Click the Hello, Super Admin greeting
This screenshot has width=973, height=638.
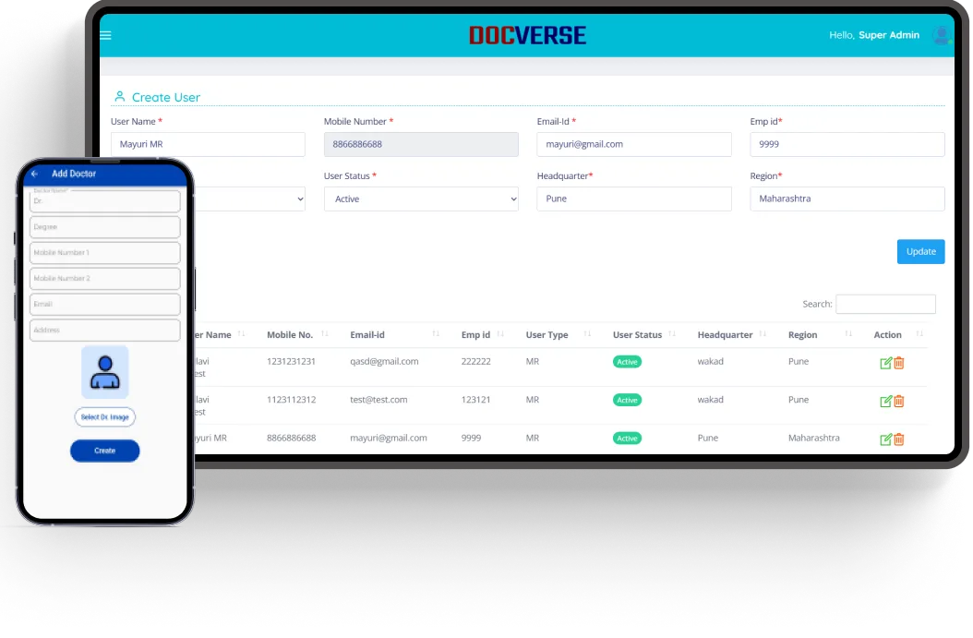[x=874, y=35]
